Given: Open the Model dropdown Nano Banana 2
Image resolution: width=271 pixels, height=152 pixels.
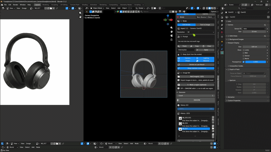Looking at the screenshot, I should point(205,17).
